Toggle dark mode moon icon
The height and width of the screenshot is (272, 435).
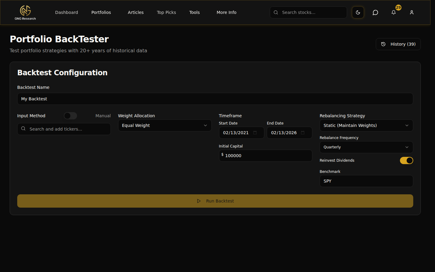(x=358, y=12)
